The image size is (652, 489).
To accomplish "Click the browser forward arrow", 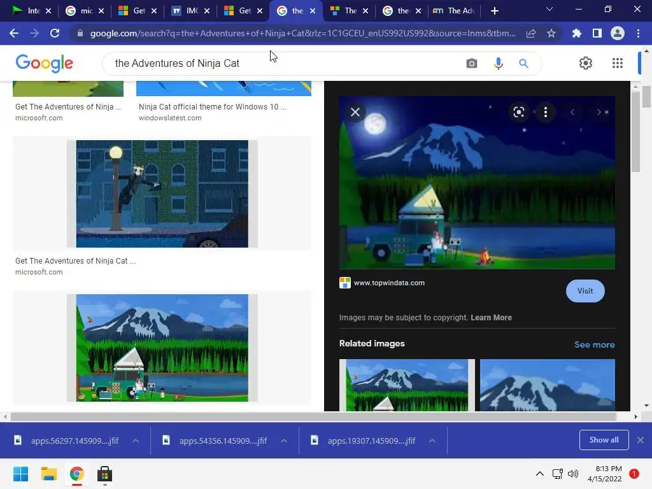I will click(x=34, y=33).
